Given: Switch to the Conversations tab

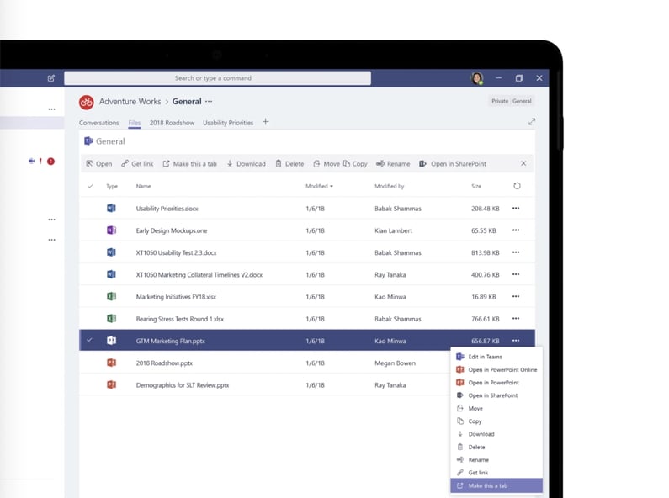Looking at the screenshot, I should click(x=99, y=123).
